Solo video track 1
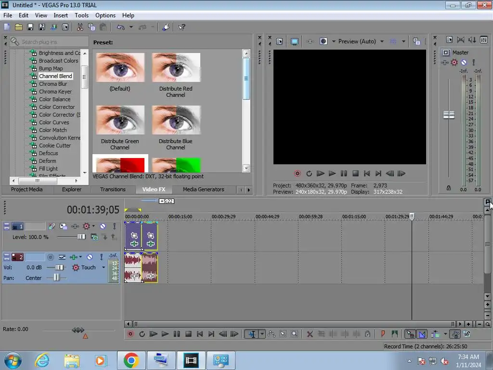The image size is (493, 370). coord(115,226)
